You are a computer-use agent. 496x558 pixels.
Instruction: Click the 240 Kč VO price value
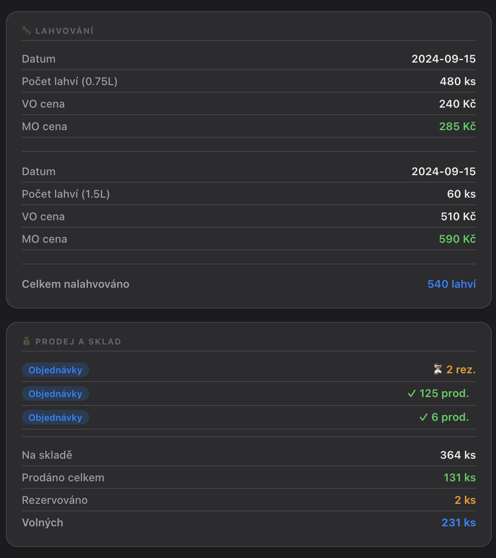pos(457,104)
